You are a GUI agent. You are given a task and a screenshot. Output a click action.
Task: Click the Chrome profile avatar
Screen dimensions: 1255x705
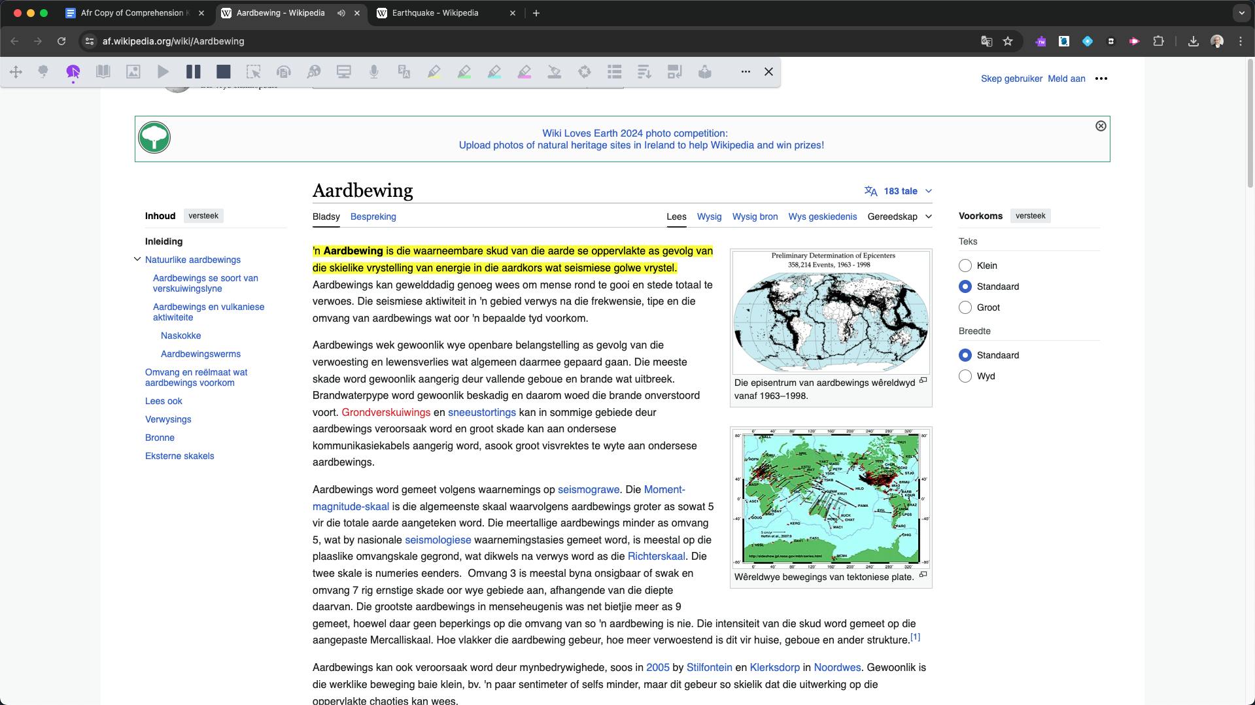(x=1217, y=41)
